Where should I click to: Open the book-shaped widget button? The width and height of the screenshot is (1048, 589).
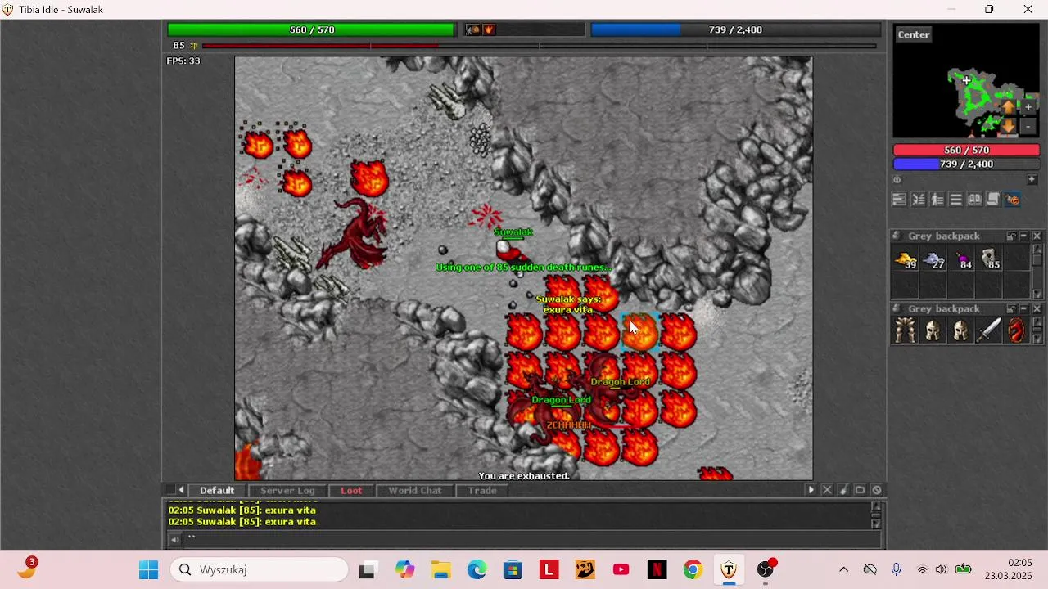pyautogui.click(x=974, y=200)
